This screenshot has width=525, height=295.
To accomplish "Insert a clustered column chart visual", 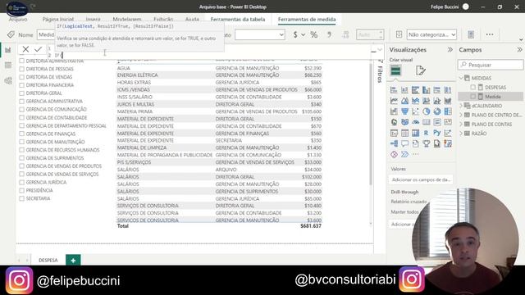I will coord(427,90).
